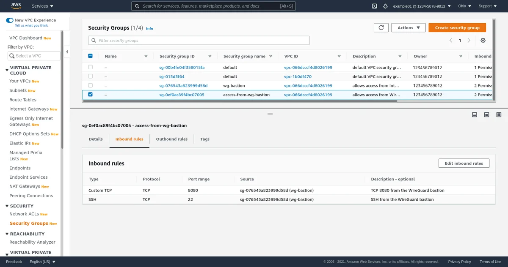Screen dimensions: 508x267
Task: Click the notifications bell icon
Action: click(x=385, y=6)
